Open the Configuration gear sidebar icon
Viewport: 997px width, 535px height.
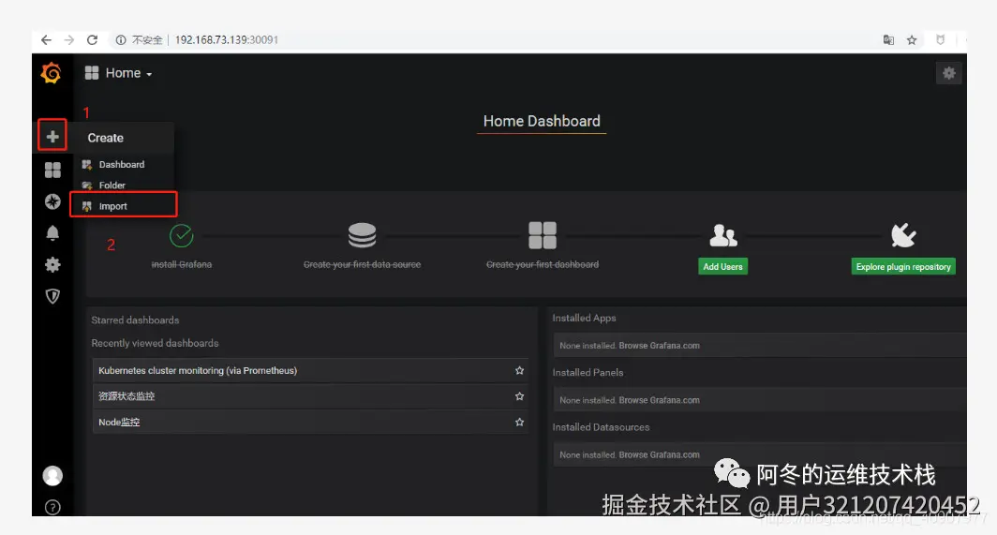coord(52,264)
